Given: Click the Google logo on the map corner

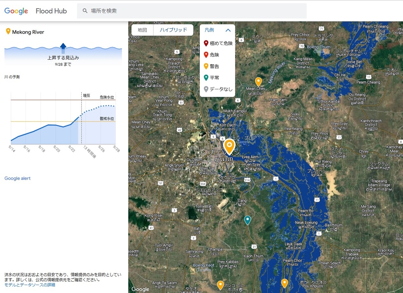Looking at the screenshot, I should [140, 289].
